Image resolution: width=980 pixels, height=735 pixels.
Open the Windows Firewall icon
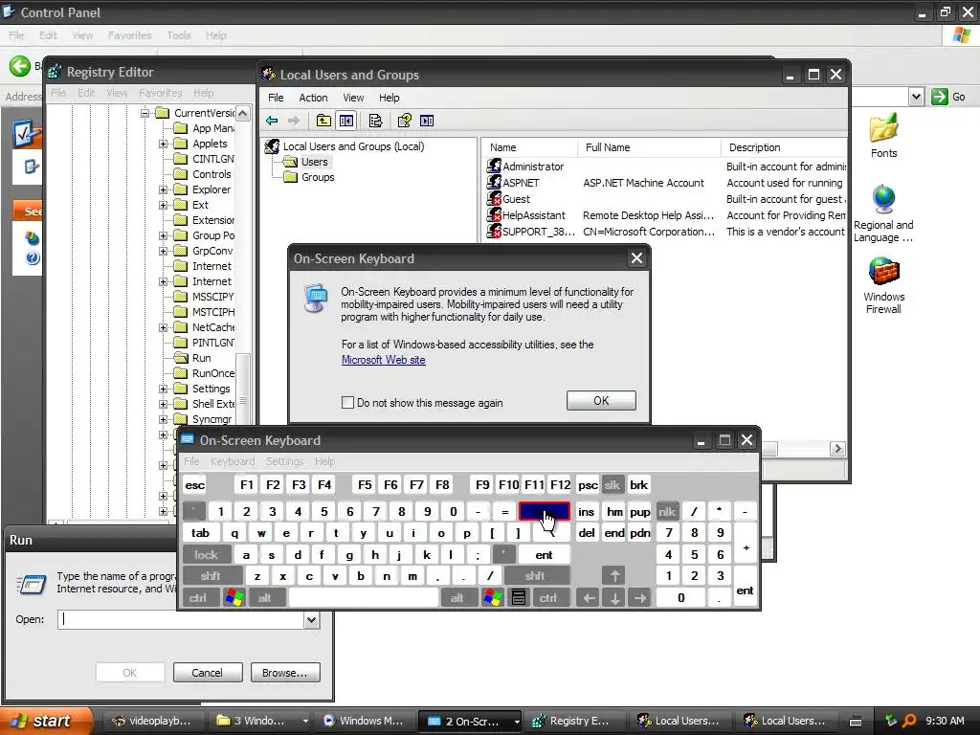pos(883,285)
